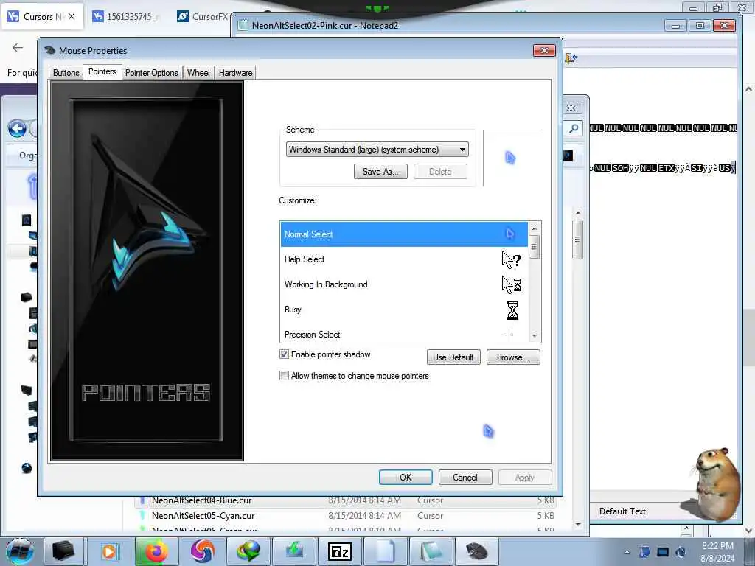This screenshot has width=755, height=566.
Task: Open the Scheme dropdown list
Action: (x=377, y=149)
